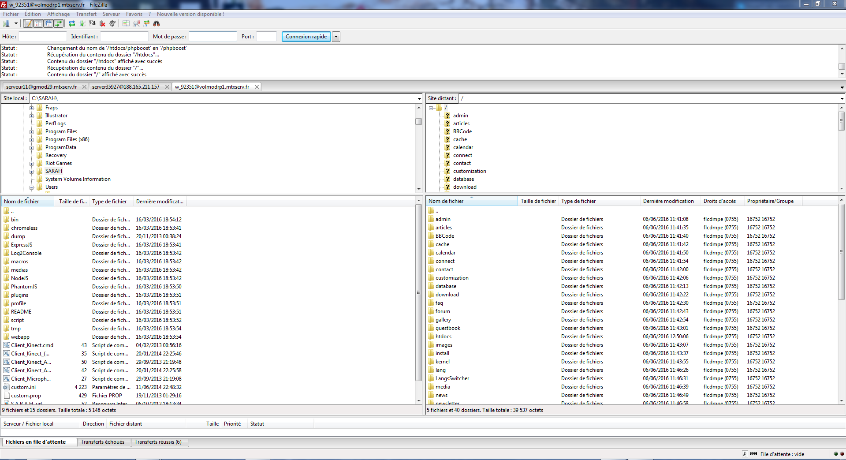
Task: Open the filename filters icon
Action: (136, 23)
